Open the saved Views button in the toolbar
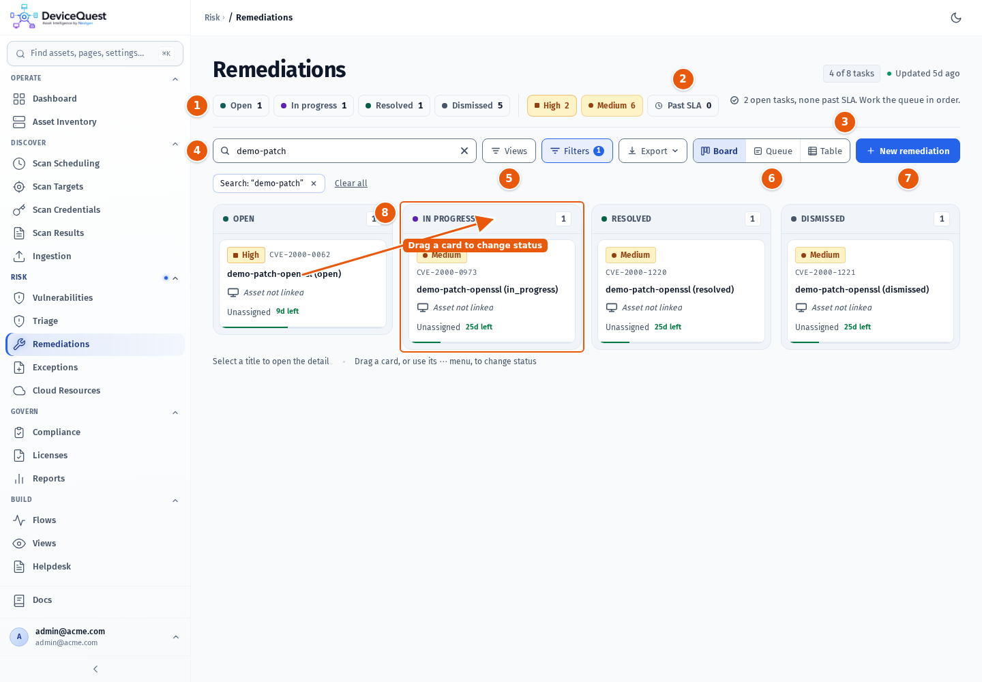Image resolution: width=982 pixels, height=682 pixels. [x=509, y=151]
